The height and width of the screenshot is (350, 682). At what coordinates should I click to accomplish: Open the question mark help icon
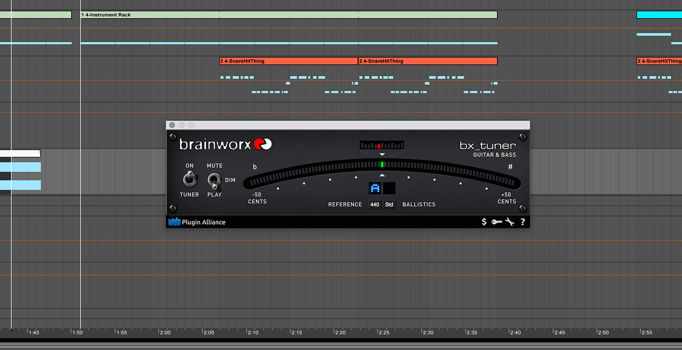[522, 222]
